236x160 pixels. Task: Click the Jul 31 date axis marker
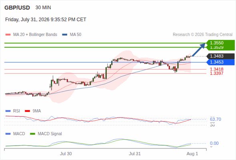tap(135, 154)
